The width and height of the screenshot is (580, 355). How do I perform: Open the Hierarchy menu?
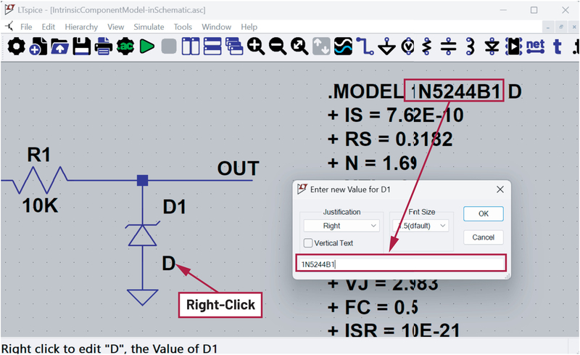[x=81, y=27]
